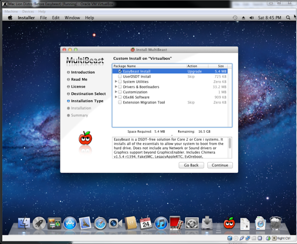Click the Size column header
Image resolution: width=297 pixels, height=244 pixels.
(218, 66)
